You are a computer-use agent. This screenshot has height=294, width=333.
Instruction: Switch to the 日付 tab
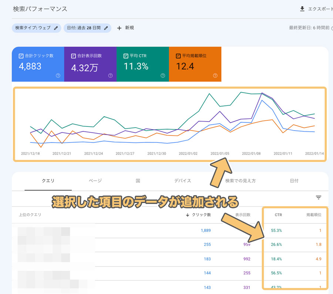(x=294, y=181)
